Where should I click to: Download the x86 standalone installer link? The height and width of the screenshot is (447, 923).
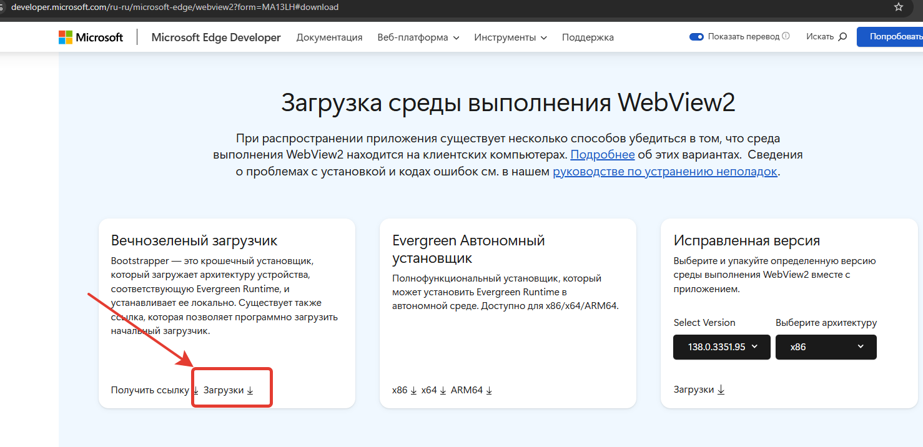[404, 390]
